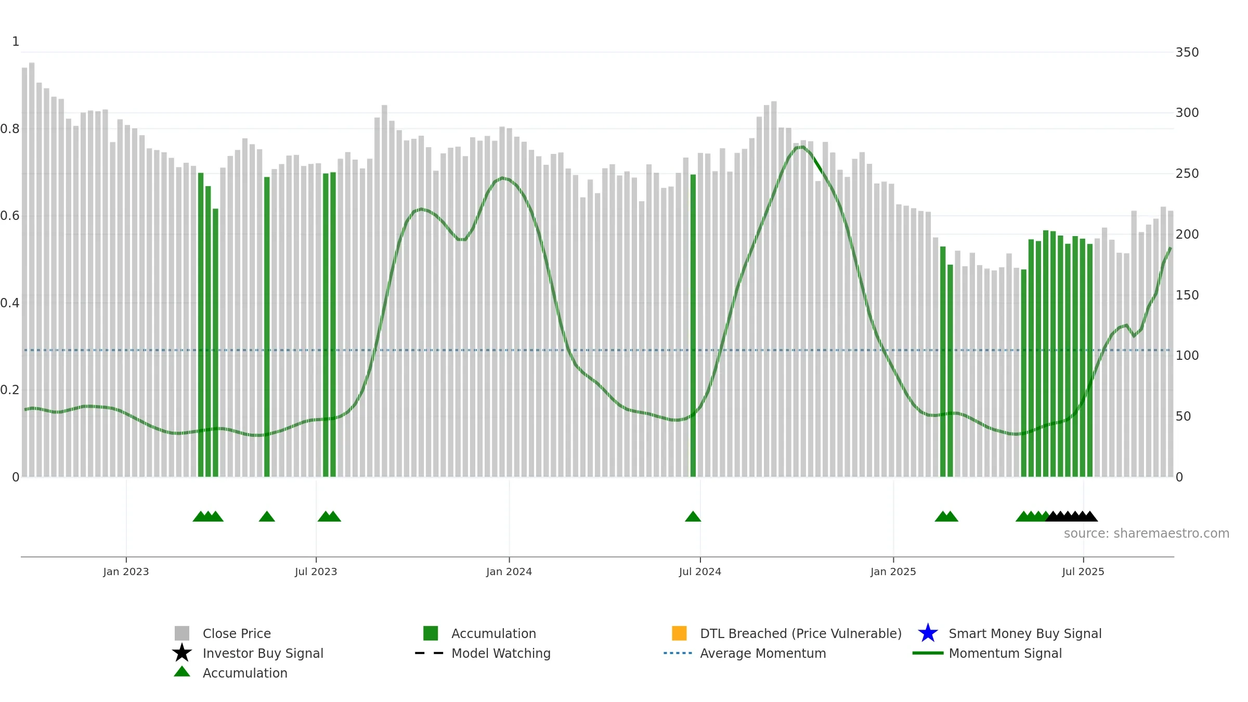Click the black star Investor Buy Signal icon

tap(181, 653)
